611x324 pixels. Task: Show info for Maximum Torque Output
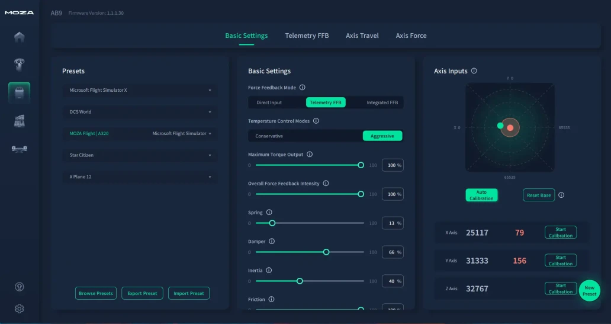310,155
